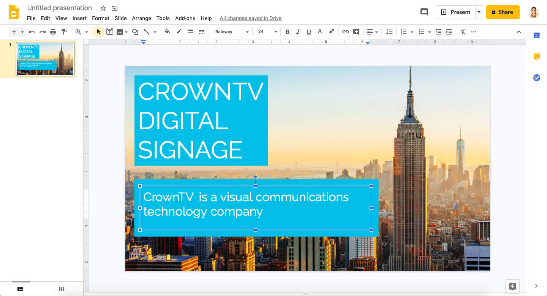Apply clear formatting
The height and width of the screenshot is (296, 547).
[463, 32]
